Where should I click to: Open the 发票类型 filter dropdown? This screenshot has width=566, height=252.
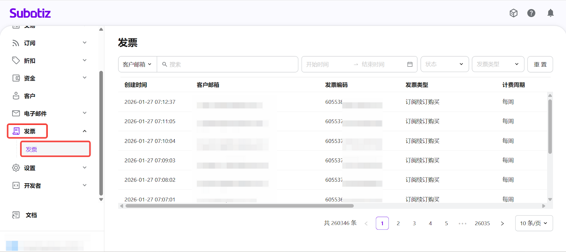coord(497,64)
